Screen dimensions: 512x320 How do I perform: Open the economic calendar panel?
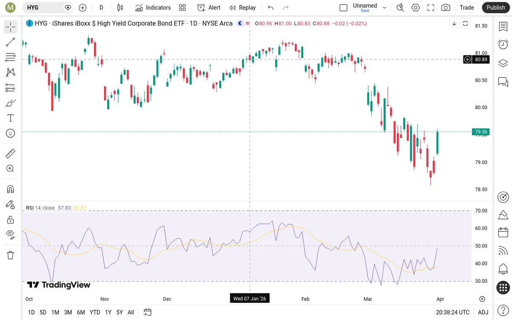click(503, 233)
